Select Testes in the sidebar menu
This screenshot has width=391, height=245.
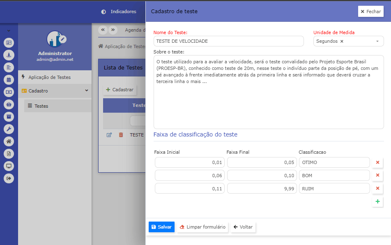tap(41, 106)
